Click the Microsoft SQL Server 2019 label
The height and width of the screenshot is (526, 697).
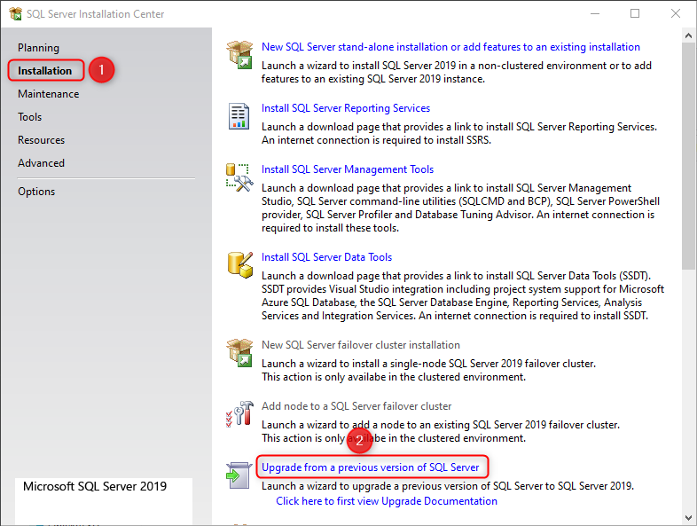(x=95, y=486)
